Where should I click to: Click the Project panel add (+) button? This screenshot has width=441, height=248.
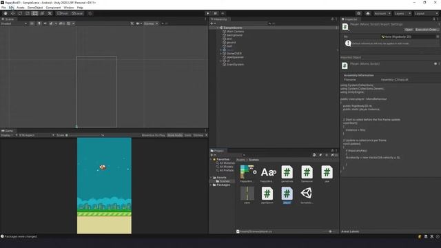coord(213,155)
